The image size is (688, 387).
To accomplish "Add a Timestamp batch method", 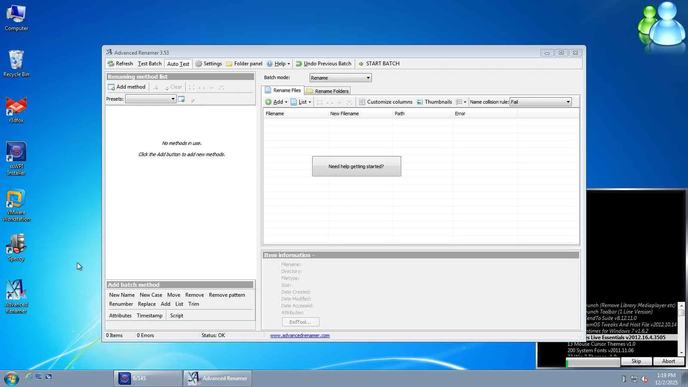I will tap(150, 316).
